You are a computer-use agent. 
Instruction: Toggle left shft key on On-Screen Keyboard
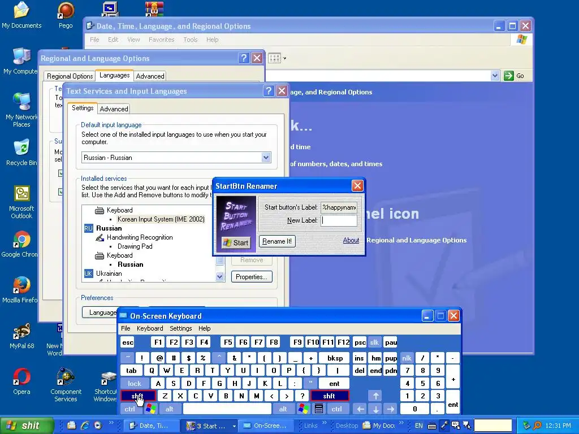[x=137, y=396]
